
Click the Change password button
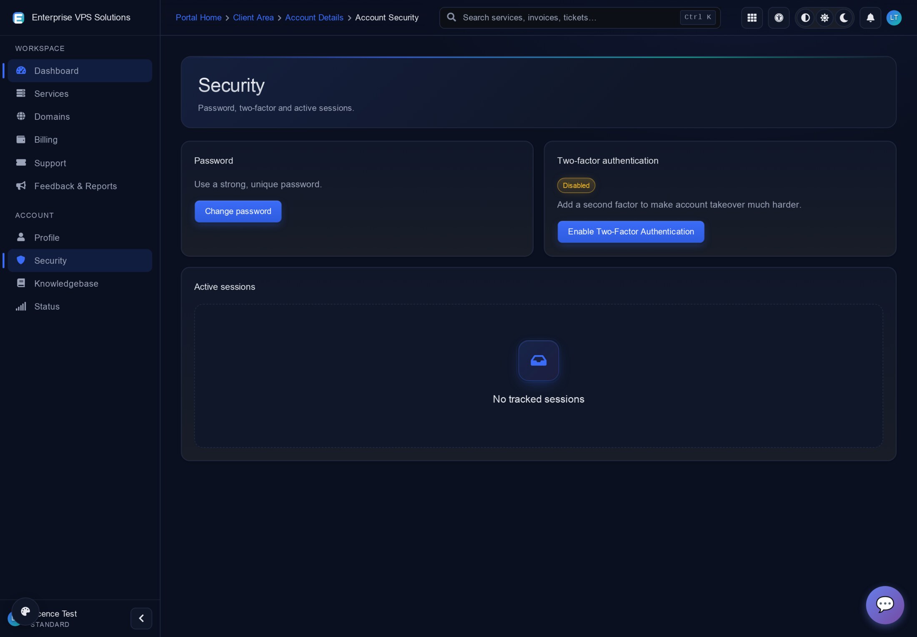pos(238,211)
